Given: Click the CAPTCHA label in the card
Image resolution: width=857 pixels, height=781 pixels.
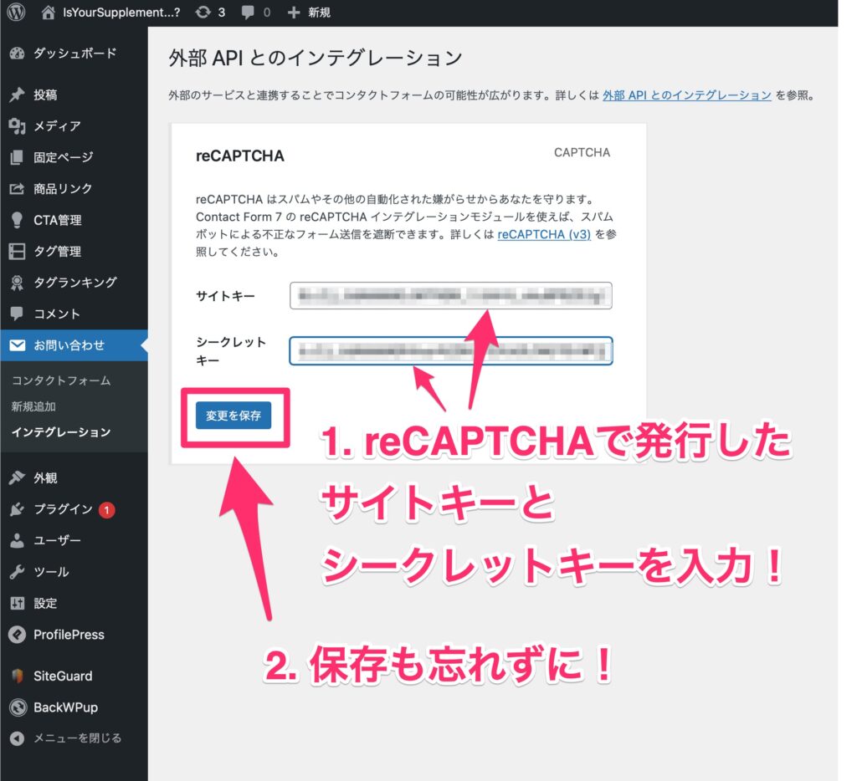Looking at the screenshot, I should tap(582, 152).
